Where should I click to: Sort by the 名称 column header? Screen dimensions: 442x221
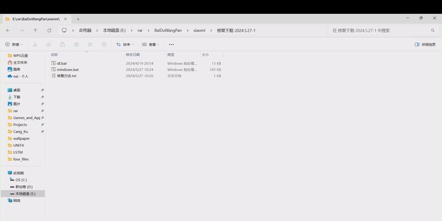tap(54, 55)
